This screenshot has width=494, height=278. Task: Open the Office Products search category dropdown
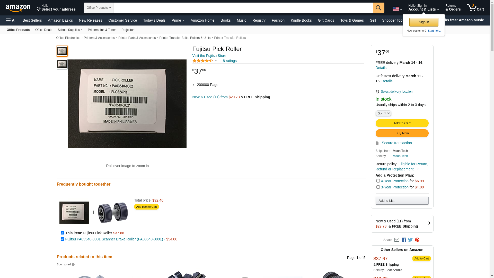[99, 8]
